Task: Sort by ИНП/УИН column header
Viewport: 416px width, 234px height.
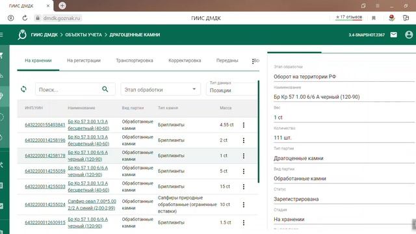Action: [34, 108]
